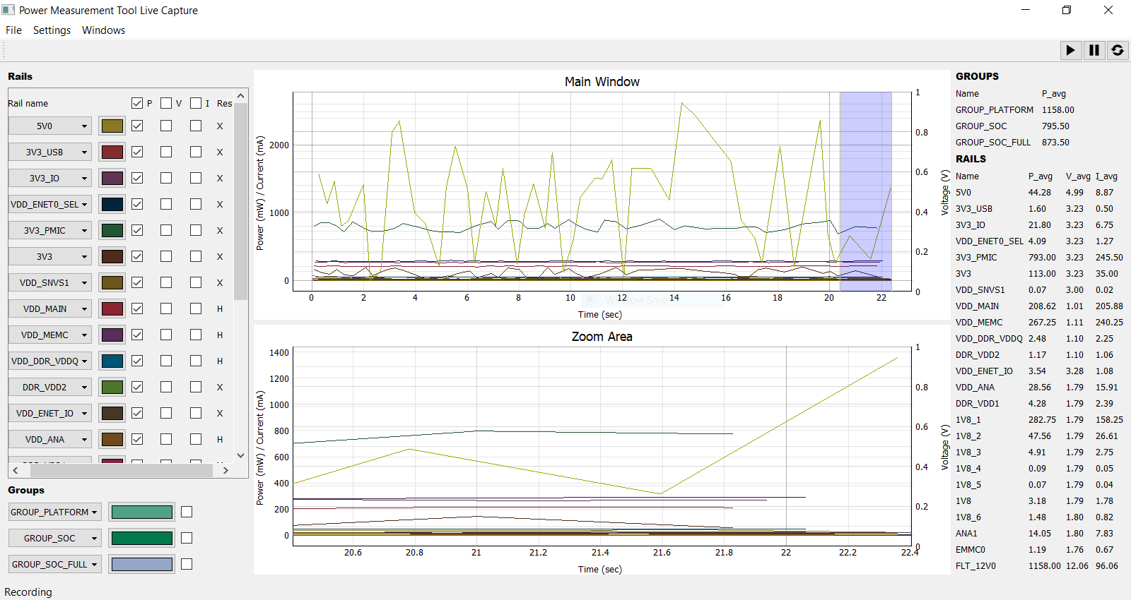Open the 3V3_PMIC rail dropdown

[x=50, y=230]
